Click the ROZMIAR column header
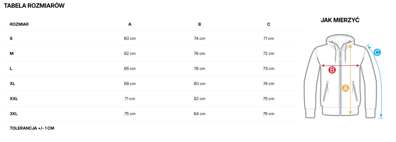396x142 pixels. [x=19, y=24]
